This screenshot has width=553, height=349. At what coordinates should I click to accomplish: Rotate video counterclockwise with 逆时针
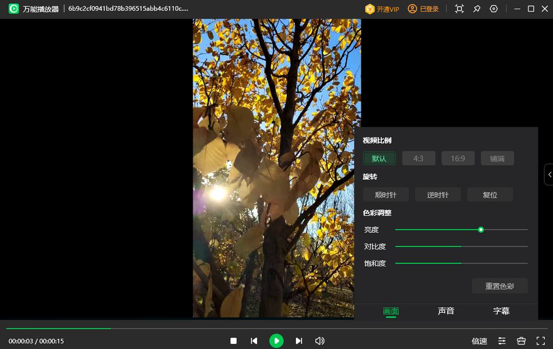coord(438,195)
